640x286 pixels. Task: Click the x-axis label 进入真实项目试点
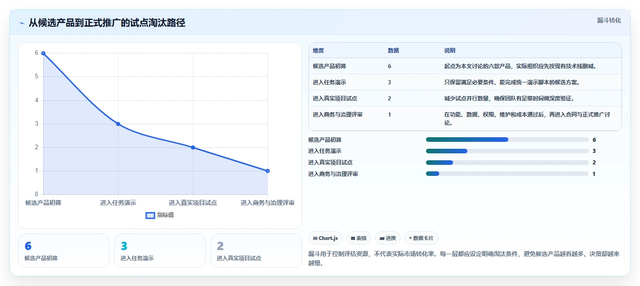(193, 203)
